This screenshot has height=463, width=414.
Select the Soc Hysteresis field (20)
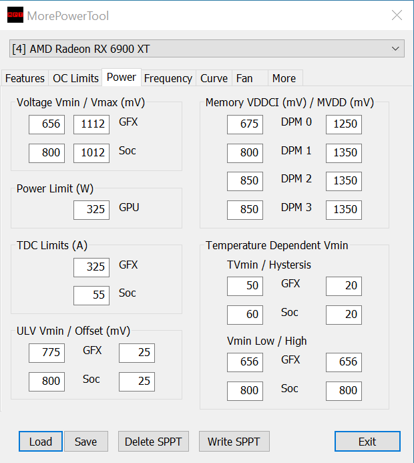(344, 315)
